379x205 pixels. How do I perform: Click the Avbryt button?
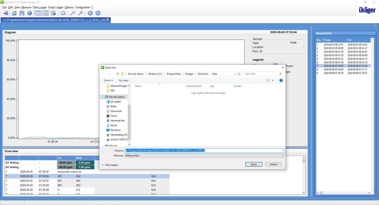[x=273, y=164]
